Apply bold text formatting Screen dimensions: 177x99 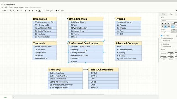pyautogui.click(x=162, y=23)
